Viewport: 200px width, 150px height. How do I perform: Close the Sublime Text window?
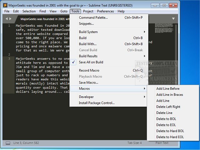173,6
